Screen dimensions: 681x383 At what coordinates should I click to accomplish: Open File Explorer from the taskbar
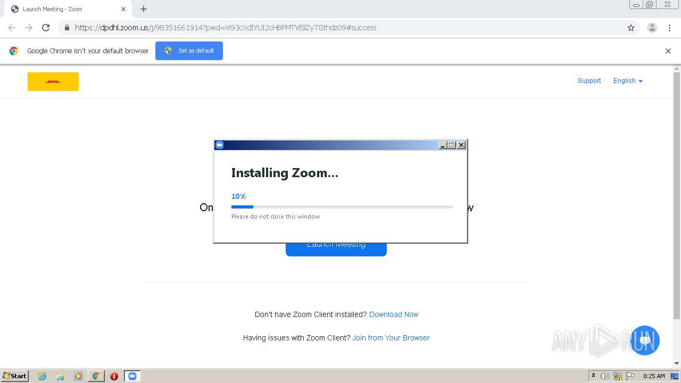click(x=60, y=376)
